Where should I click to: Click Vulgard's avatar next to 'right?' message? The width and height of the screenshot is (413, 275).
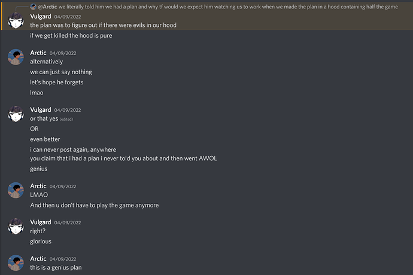[x=16, y=227]
